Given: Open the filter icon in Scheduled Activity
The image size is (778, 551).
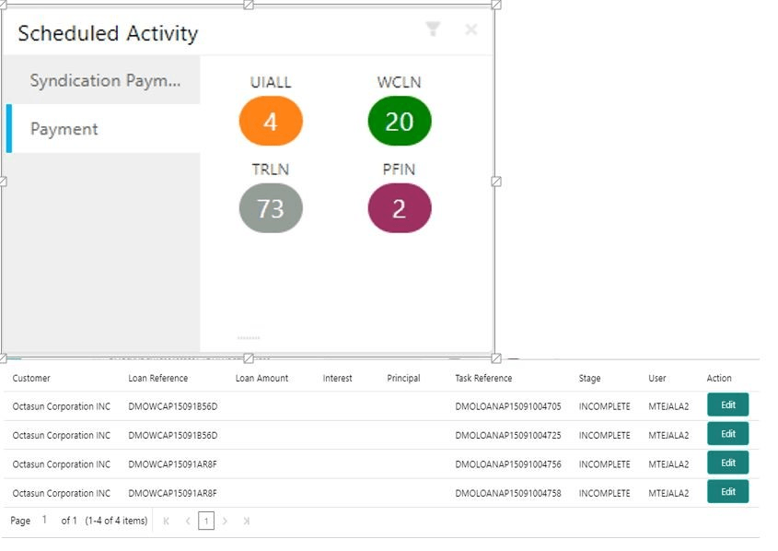Looking at the screenshot, I should [433, 29].
